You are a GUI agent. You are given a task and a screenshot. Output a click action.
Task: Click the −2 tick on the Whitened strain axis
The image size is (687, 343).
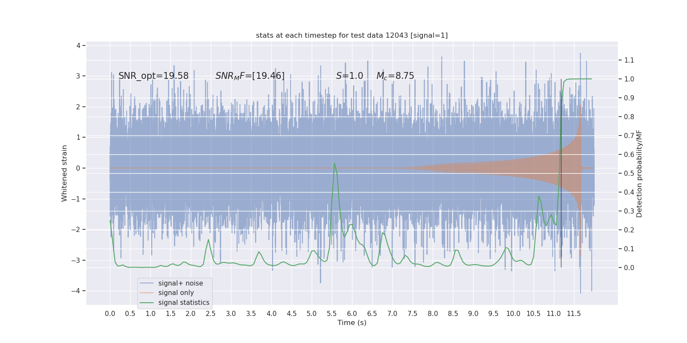(x=76, y=229)
